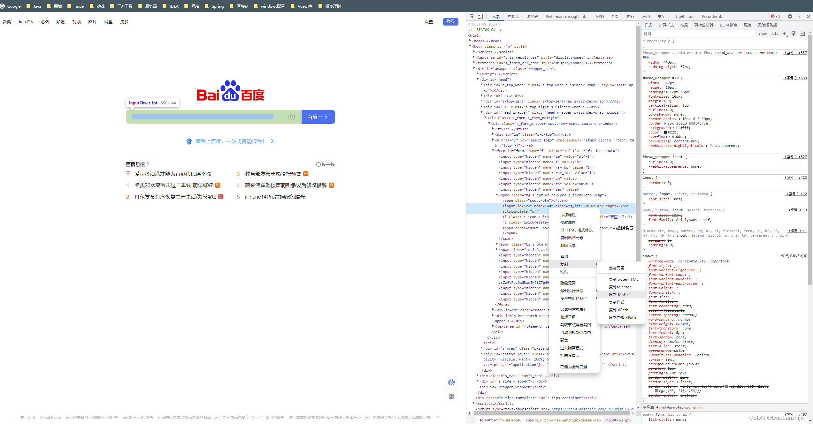This screenshot has width=813, height=424.
Task: Switch to the 控制台 console tab
Action: tap(513, 16)
